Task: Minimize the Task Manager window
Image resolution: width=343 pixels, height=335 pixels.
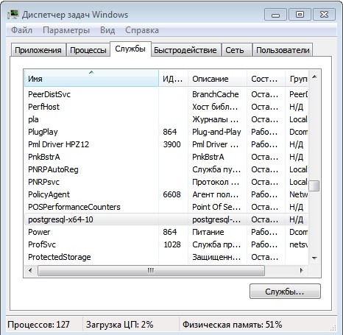Action: (275, 15)
